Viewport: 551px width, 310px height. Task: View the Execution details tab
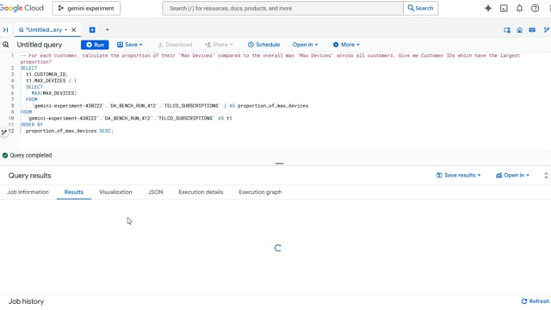[x=201, y=192]
